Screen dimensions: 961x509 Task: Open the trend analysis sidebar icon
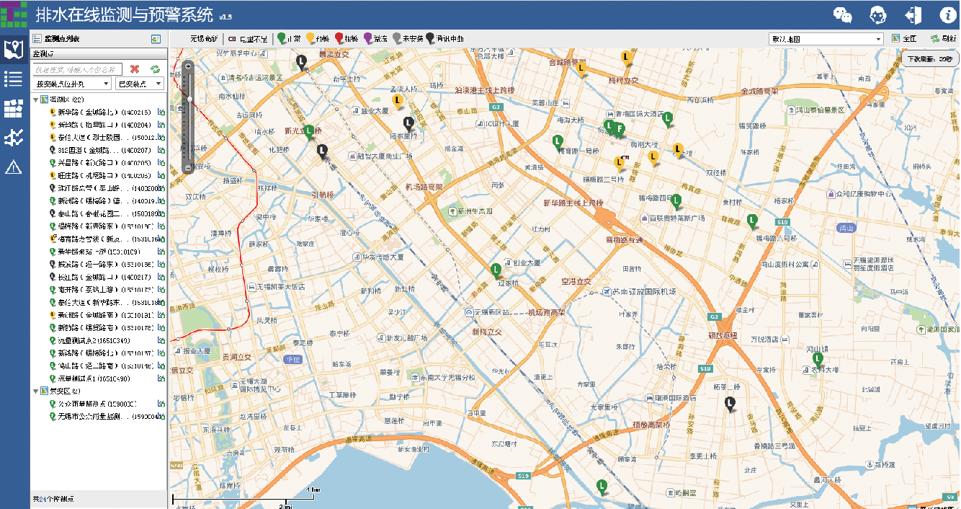(x=14, y=138)
